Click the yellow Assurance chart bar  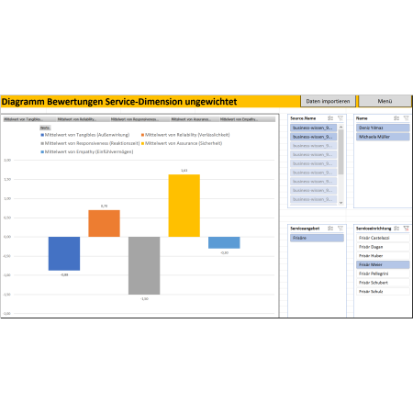(184, 206)
